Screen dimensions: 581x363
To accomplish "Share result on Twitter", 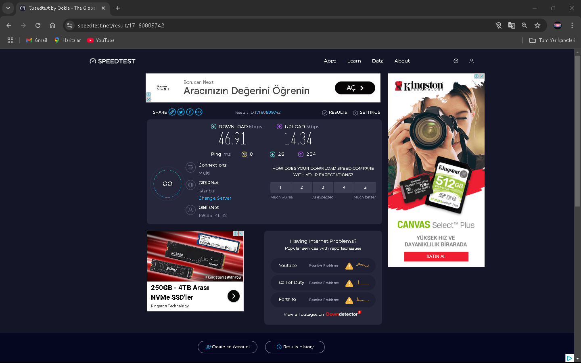I will point(181,112).
